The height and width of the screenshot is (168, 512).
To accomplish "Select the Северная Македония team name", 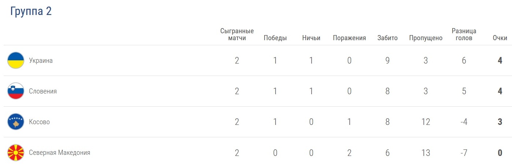I will (x=59, y=153).
